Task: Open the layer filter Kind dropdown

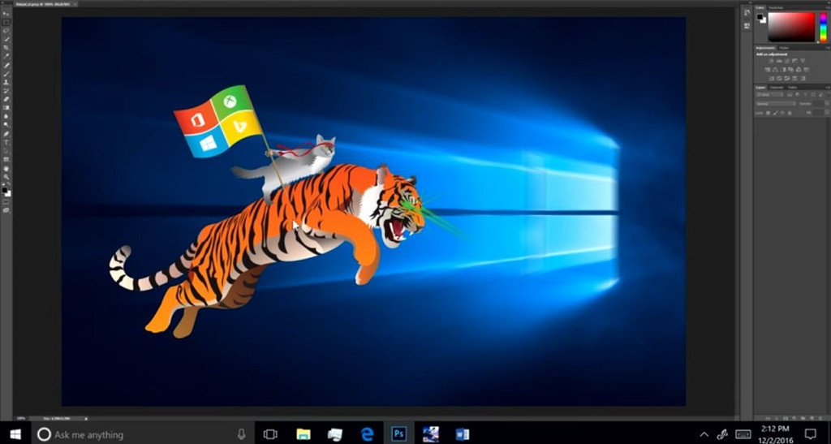Action: [x=770, y=95]
